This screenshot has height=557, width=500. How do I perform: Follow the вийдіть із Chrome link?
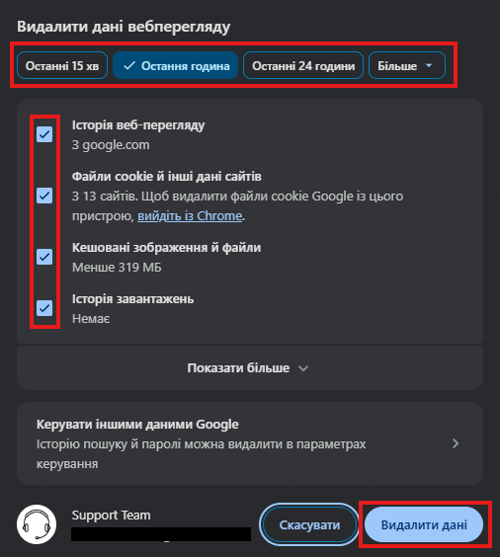pos(190,216)
